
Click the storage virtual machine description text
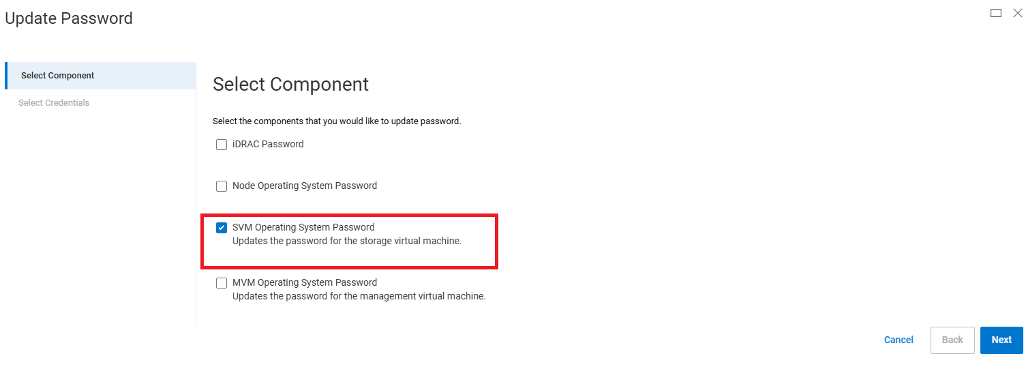(x=347, y=241)
